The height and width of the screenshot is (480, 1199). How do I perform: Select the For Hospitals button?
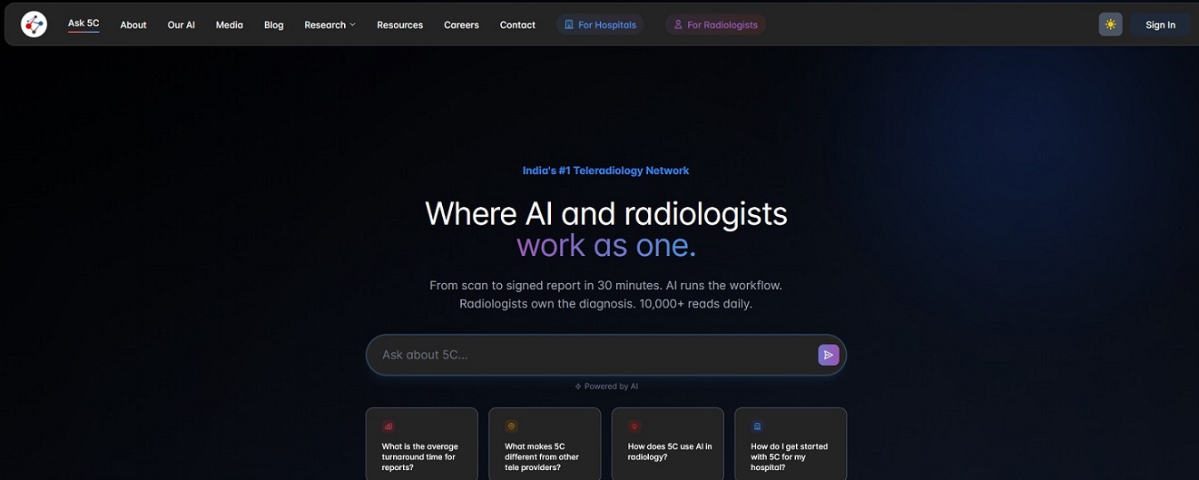coord(600,24)
